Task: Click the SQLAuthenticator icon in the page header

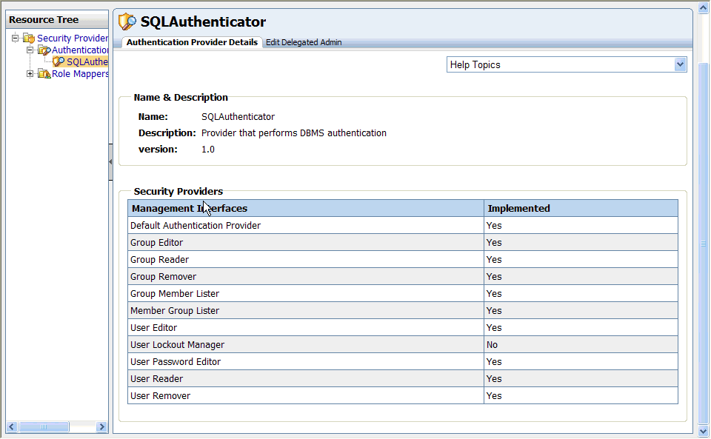Action: point(127,21)
